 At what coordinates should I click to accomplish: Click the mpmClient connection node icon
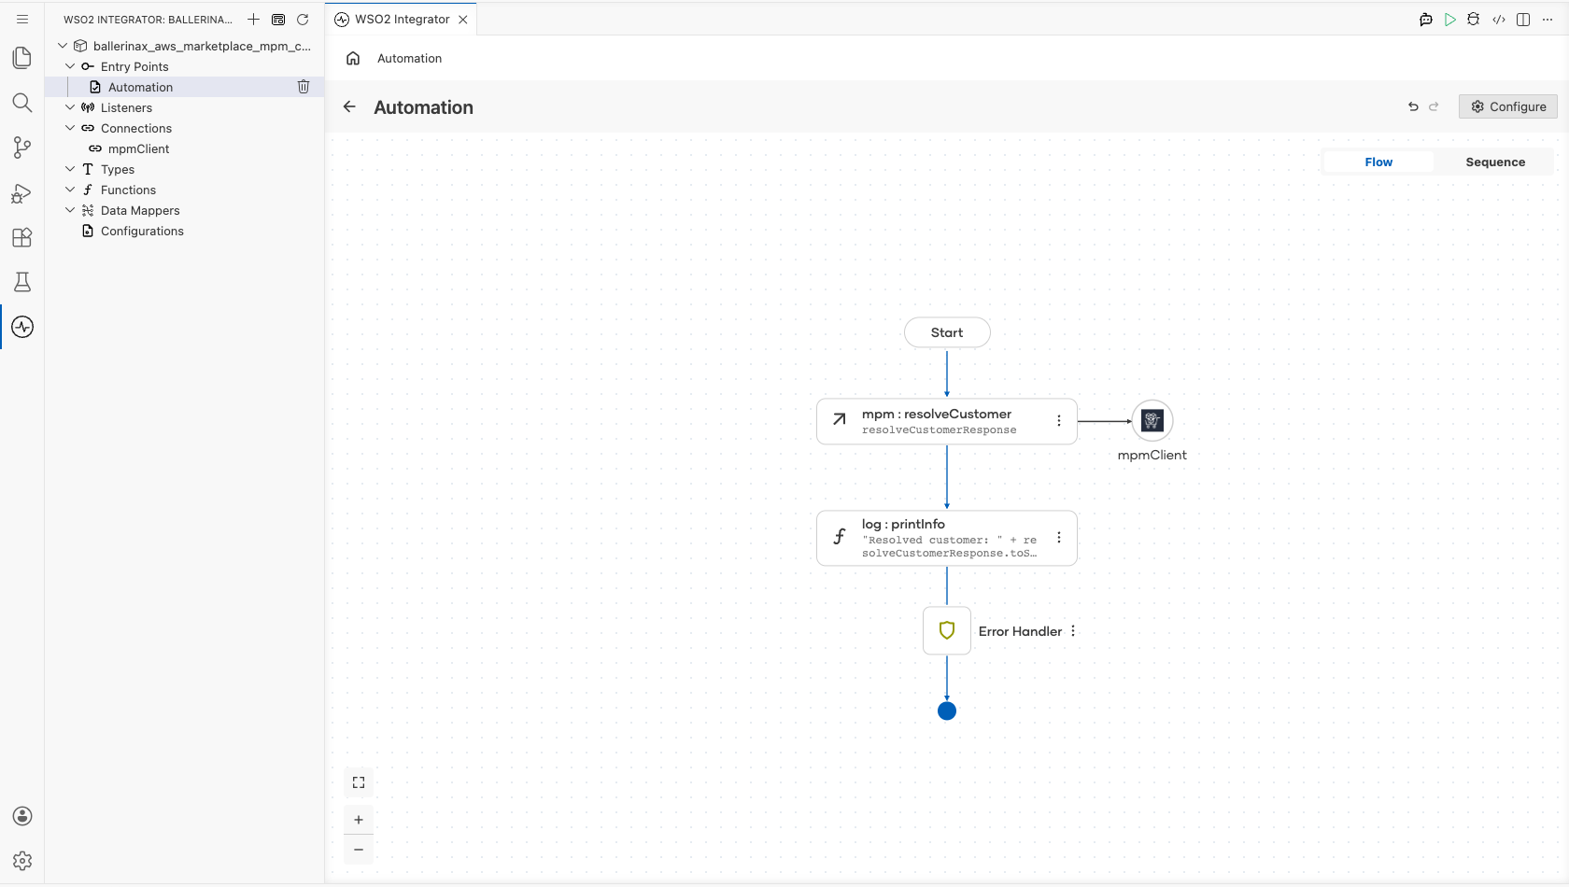tap(1152, 421)
